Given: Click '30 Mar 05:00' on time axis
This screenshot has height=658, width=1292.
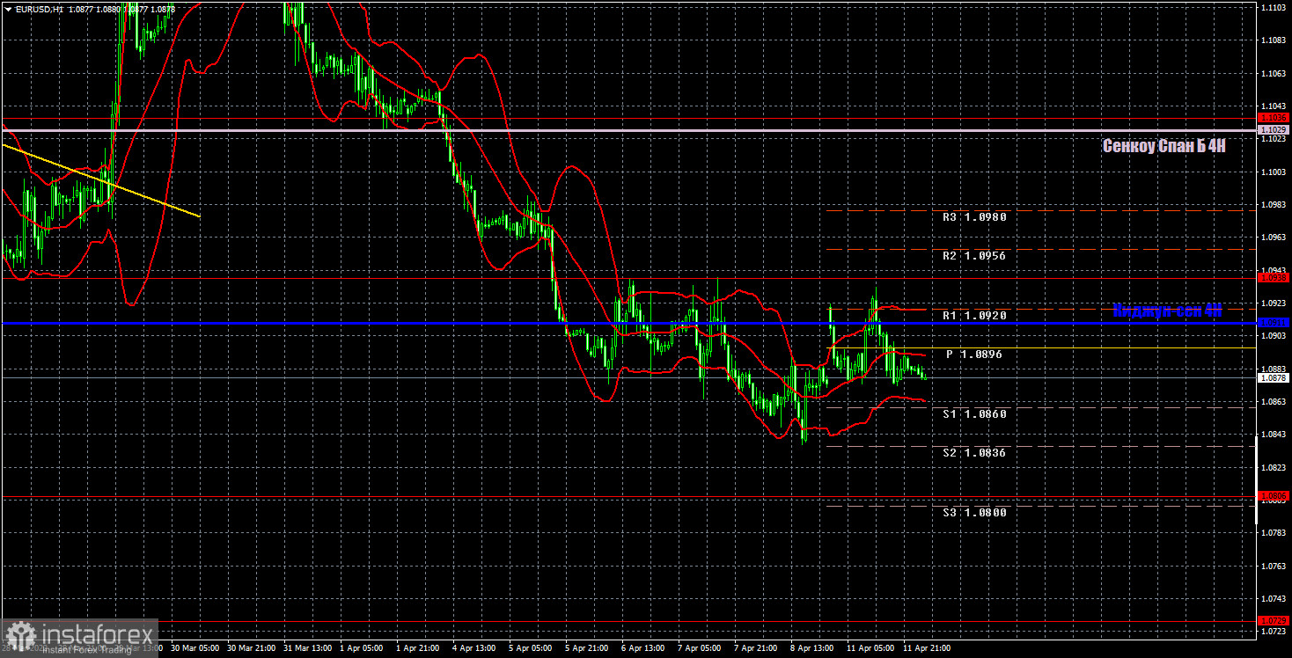Looking at the screenshot, I should pos(195,648).
